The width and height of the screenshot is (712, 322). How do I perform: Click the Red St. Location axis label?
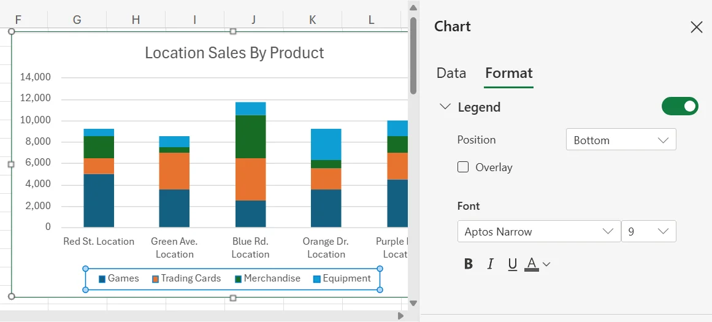click(99, 241)
